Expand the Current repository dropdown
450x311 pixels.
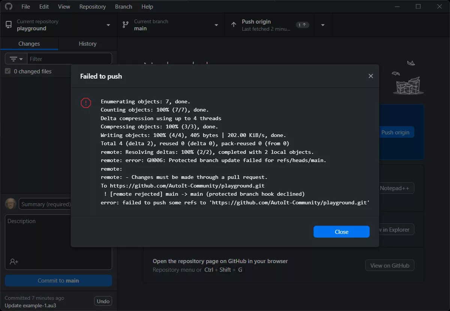point(108,25)
